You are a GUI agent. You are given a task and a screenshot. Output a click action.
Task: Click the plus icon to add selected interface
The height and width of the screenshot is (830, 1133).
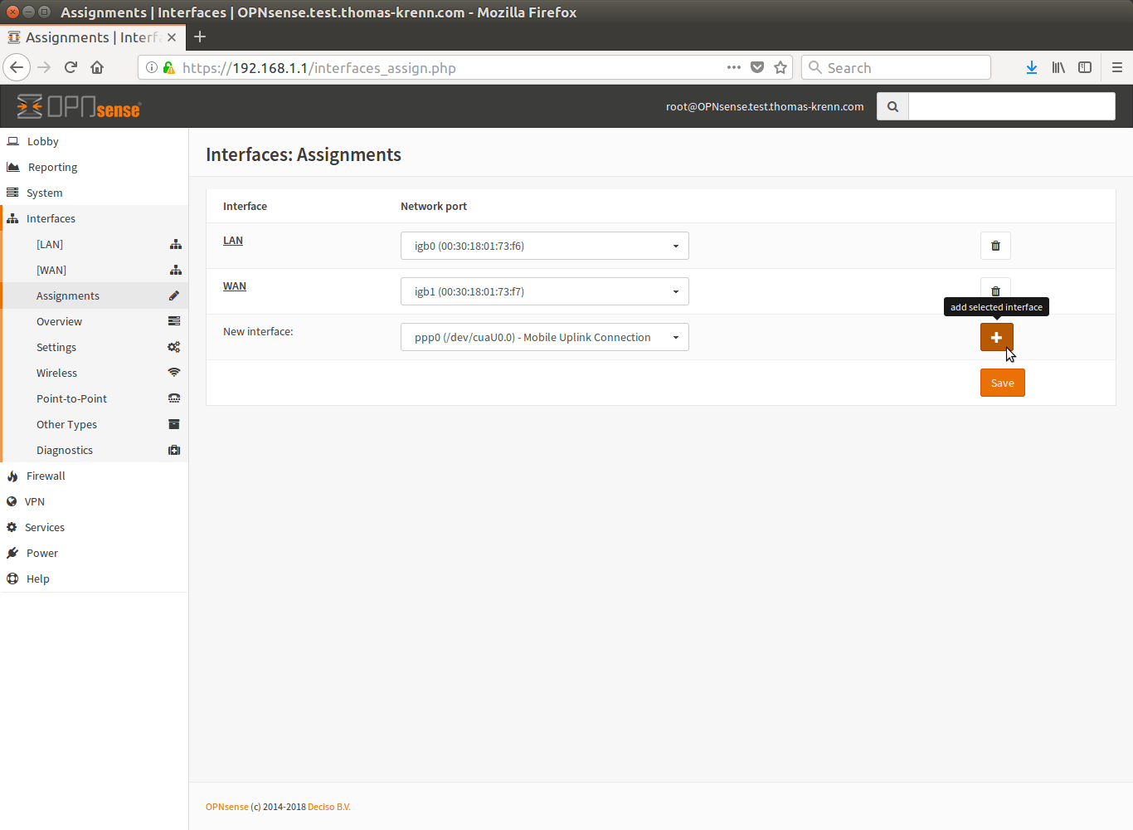click(996, 337)
